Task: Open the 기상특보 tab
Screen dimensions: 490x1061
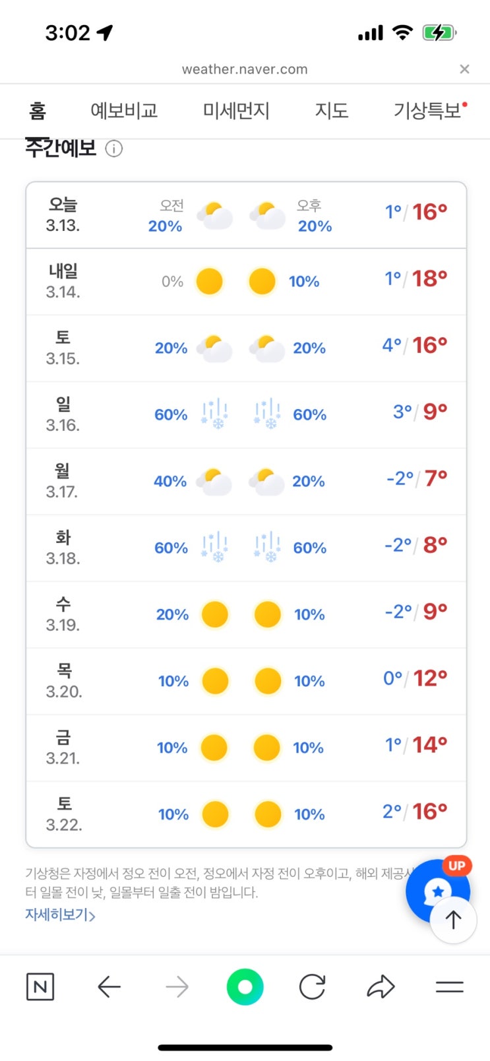Action: coord(427,111)
